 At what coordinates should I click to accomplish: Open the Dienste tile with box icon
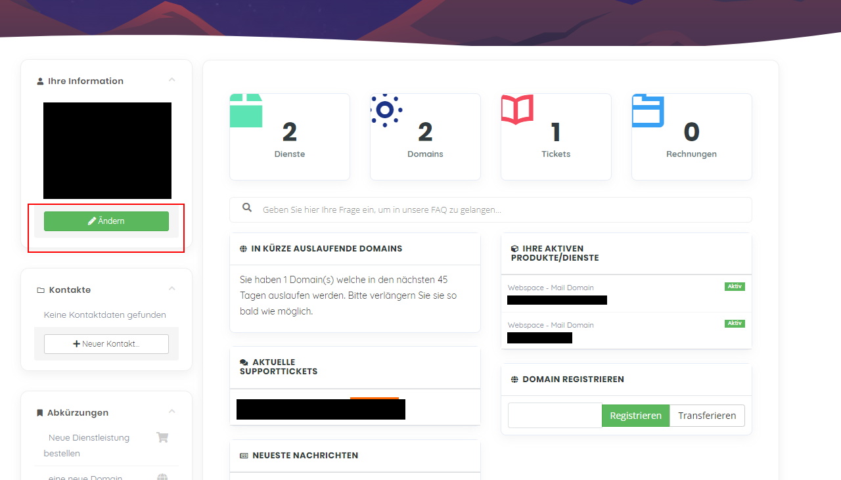coord(290,137)
